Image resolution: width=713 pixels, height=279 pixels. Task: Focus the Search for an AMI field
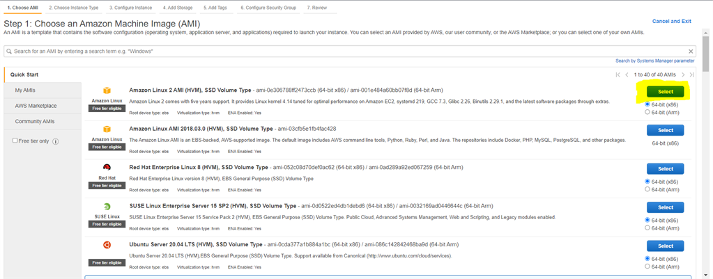click(x=349, y=51)
